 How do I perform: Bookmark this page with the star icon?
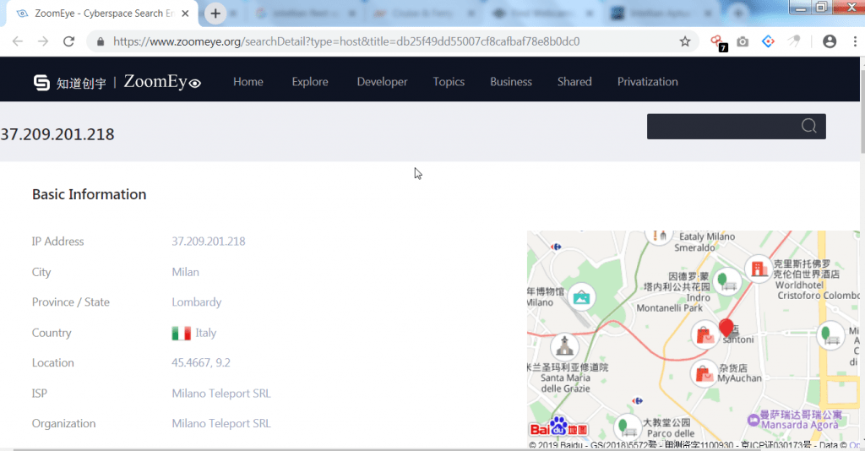point(684,41)
